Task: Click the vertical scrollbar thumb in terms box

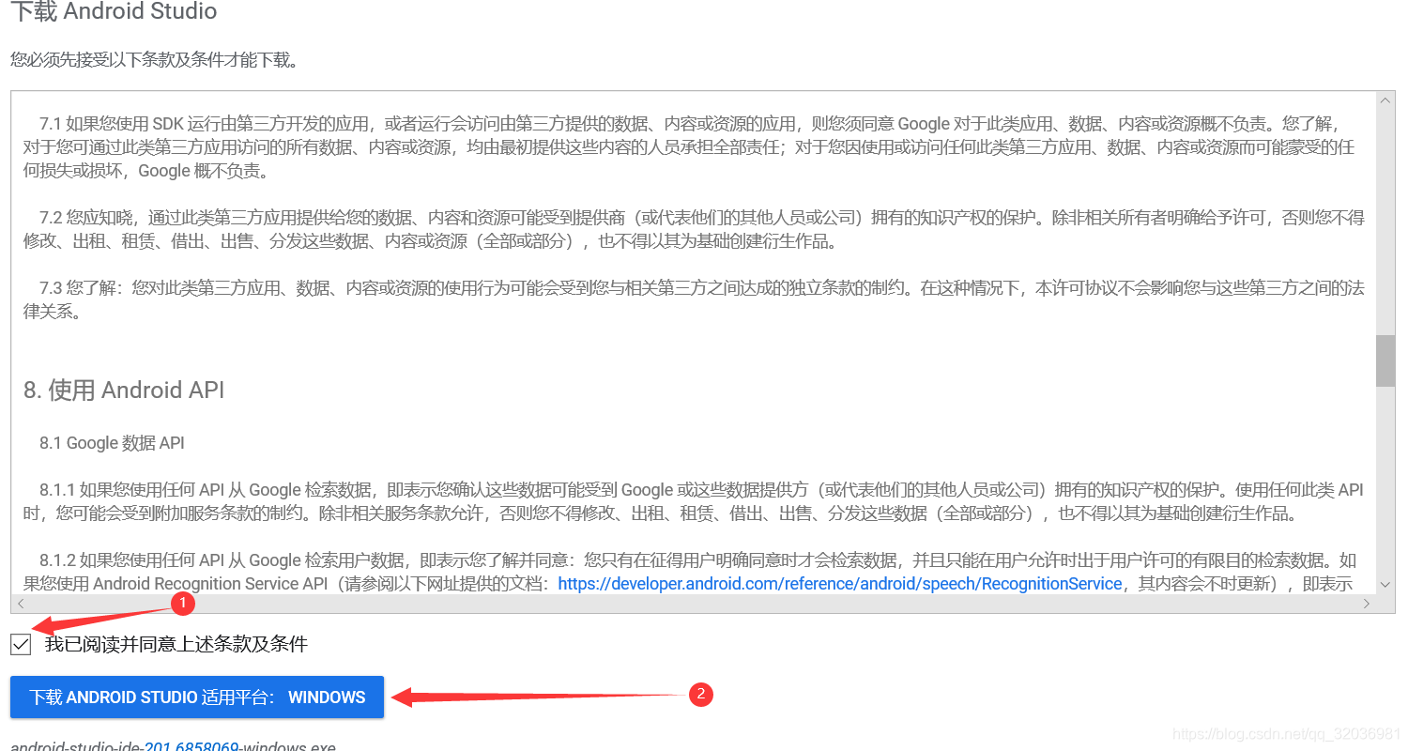Action: [x=1385, y=361]
